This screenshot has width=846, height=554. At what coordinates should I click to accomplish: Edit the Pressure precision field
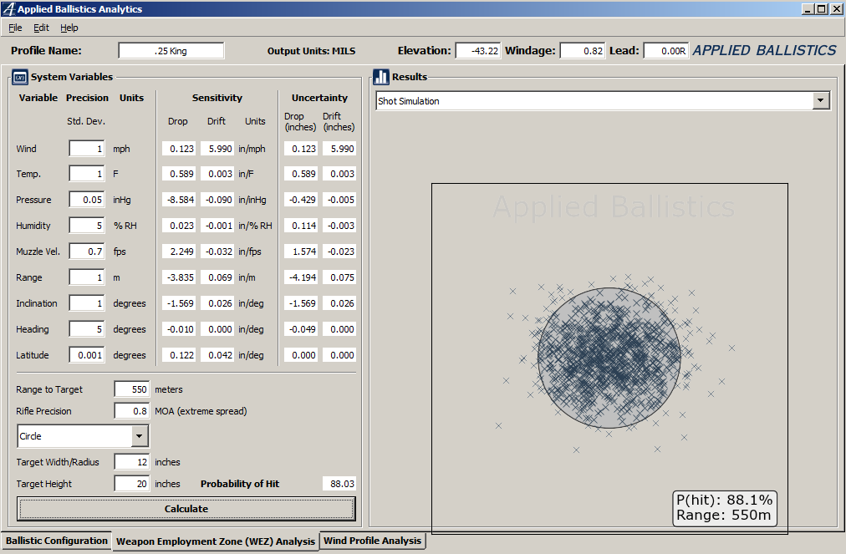[87, 200]
